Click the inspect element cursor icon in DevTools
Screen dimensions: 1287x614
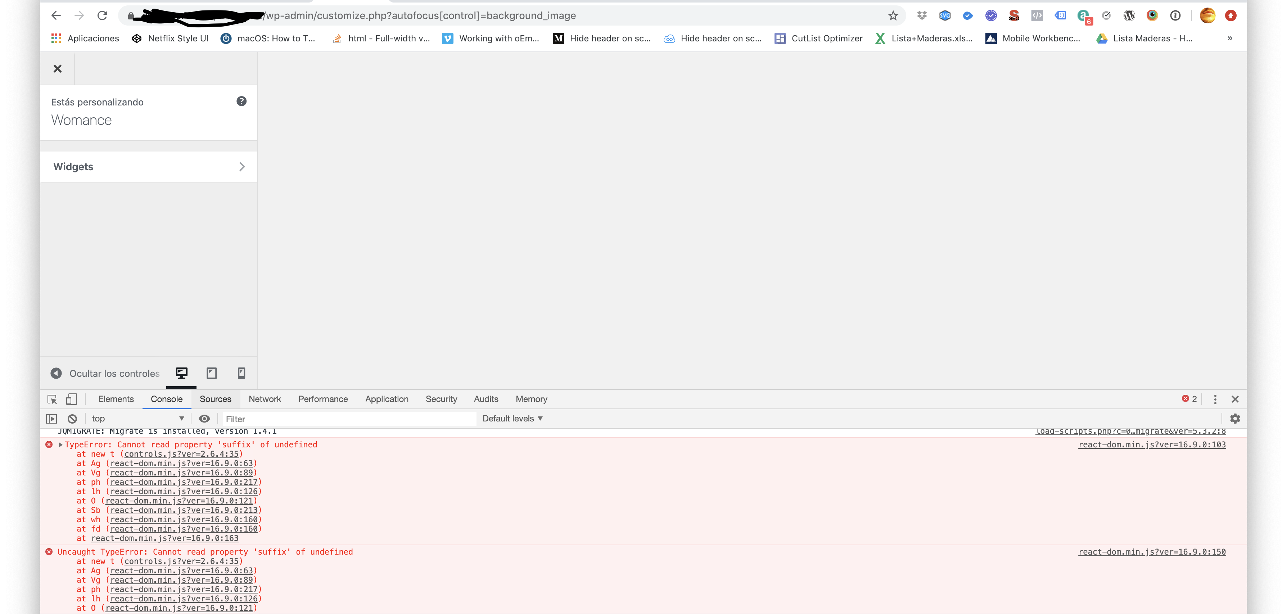tap(51, 399)
